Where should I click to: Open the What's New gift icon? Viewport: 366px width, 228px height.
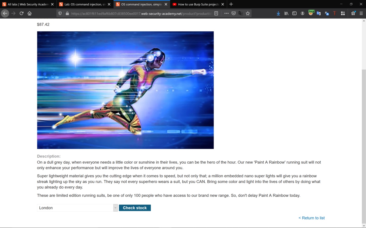(x=353, y=13)
